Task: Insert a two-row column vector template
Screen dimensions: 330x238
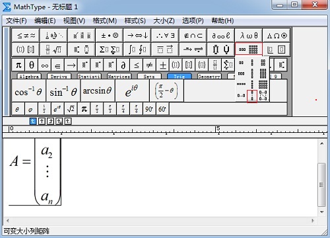Action: (x=252, y=63)
